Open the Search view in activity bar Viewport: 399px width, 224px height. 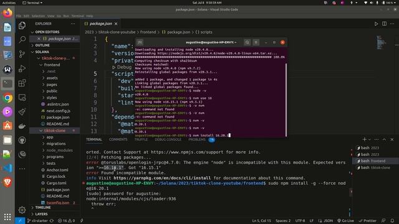pyautogui.click(x=22, y=39)
